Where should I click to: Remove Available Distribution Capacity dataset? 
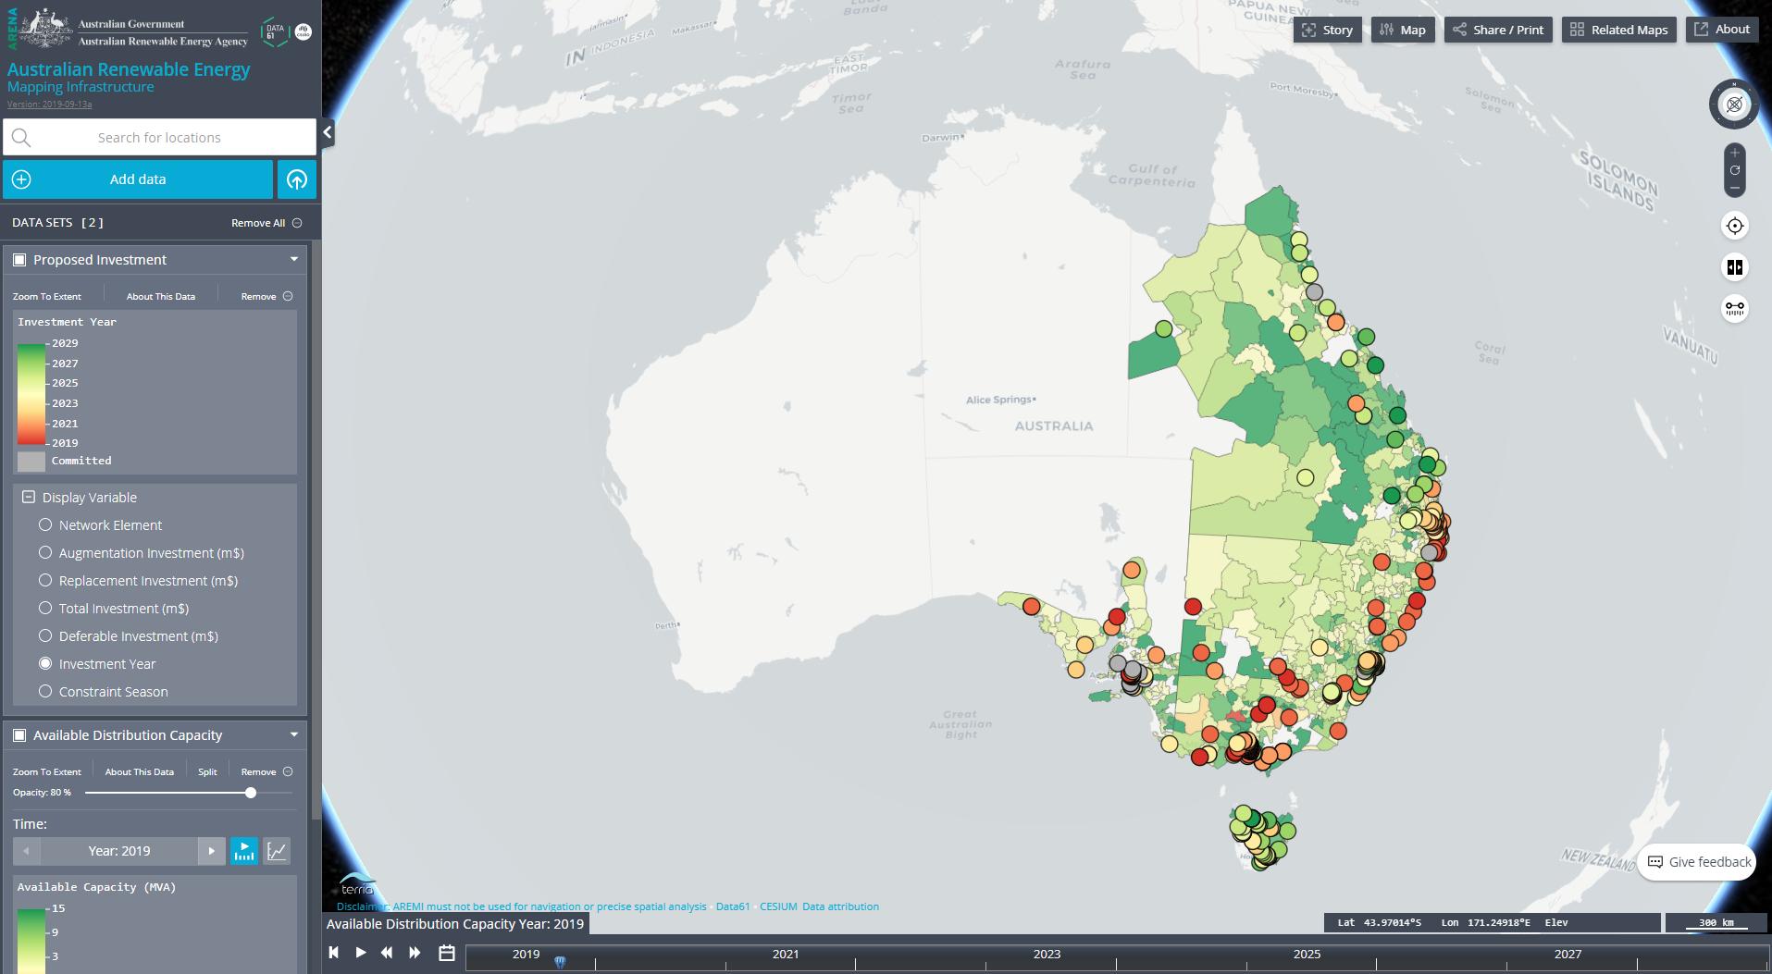(x=266, y=772)
